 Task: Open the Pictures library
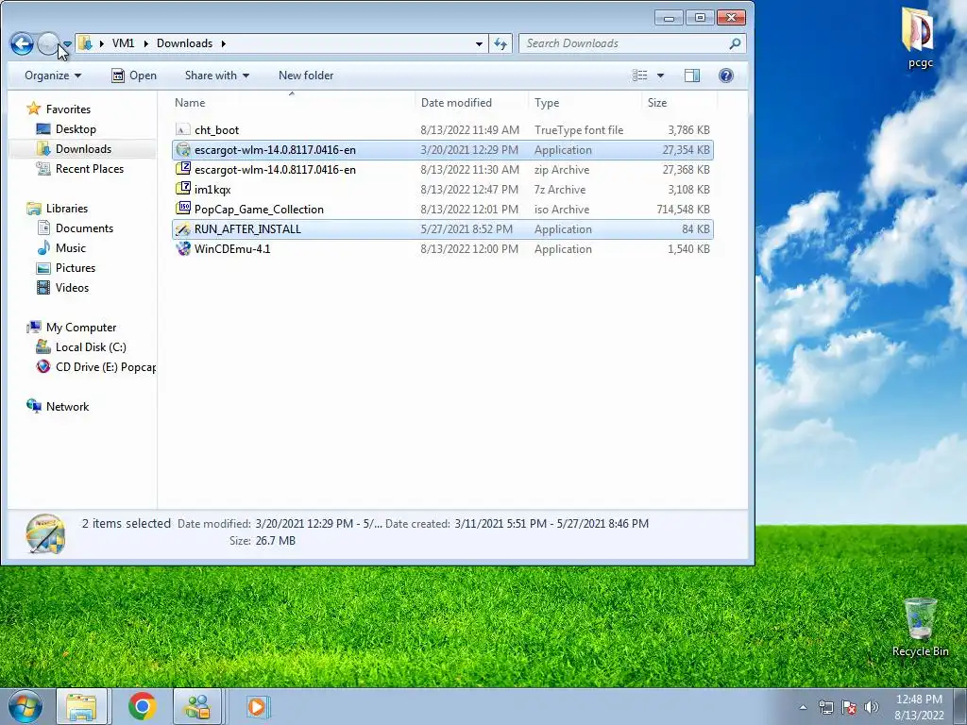(76, 267)
